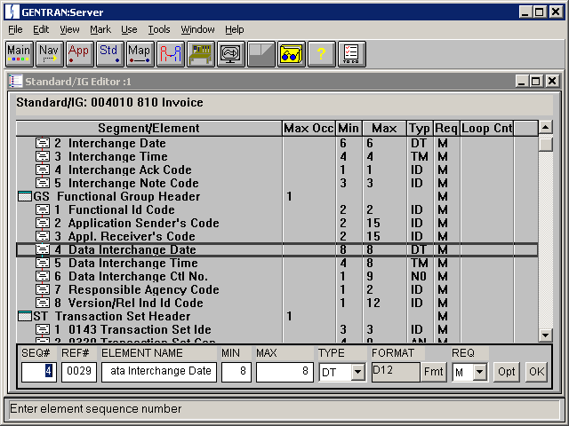Close the Standard/IG Editor child window
Viewport: 569px width, 426px height.
point(552,81)
